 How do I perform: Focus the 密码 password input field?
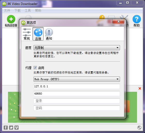[x=77, y=108]
